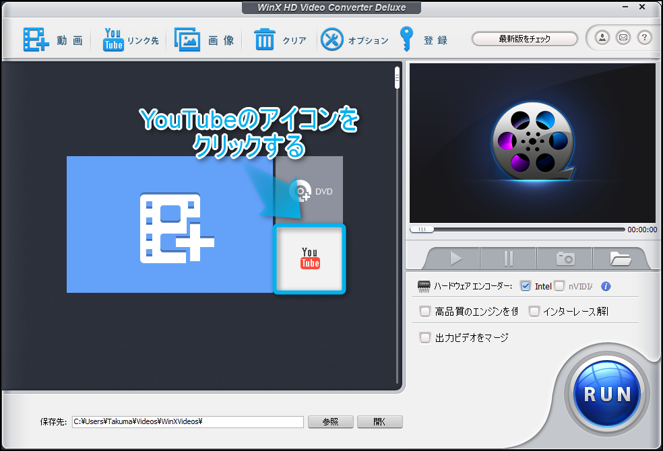The image size is (663, 451).
Task: Click the destination folder path field
Action: [x=187, y=422]
